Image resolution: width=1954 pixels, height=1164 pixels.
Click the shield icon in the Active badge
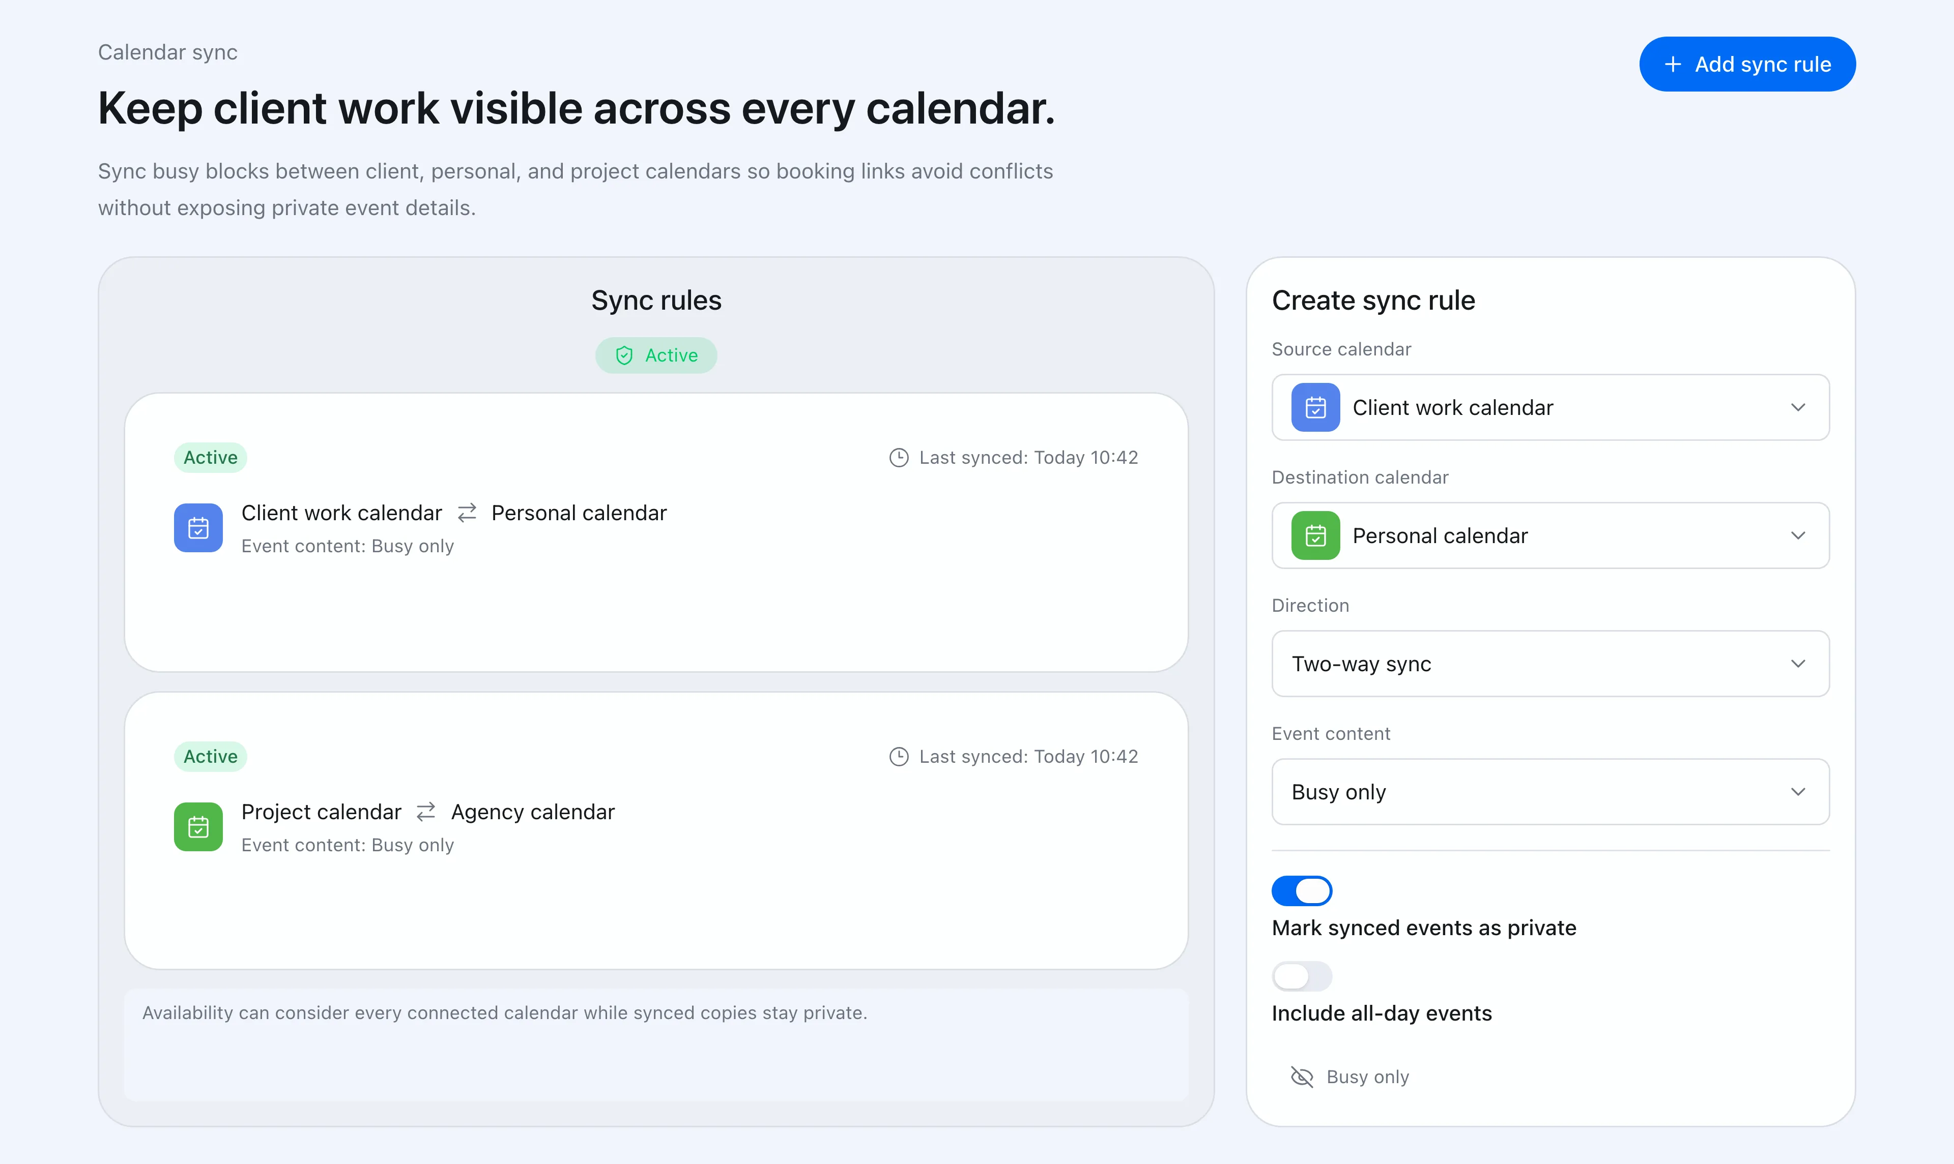[624, 355]
